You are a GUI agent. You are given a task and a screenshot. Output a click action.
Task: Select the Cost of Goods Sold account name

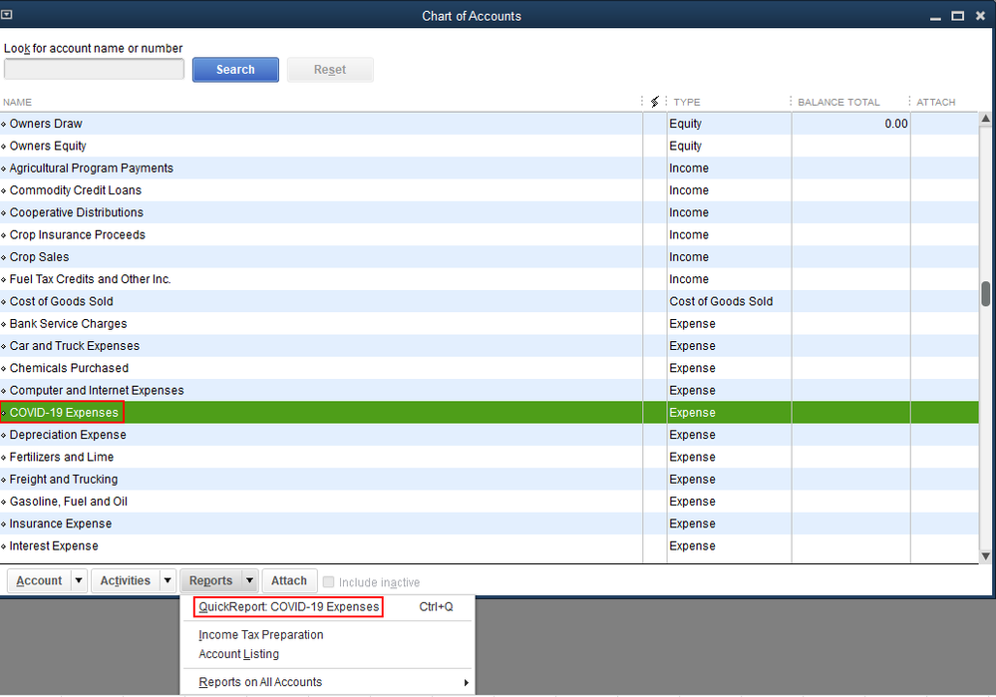pos(61,301)
